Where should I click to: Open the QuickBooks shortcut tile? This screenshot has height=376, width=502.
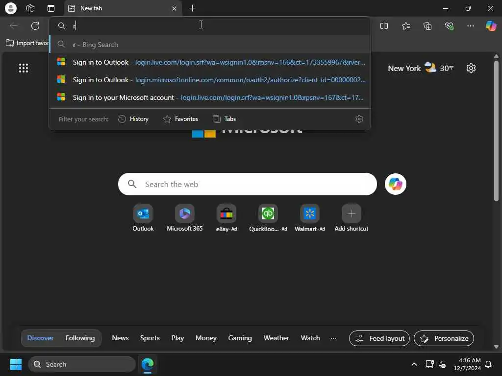coord(268,218)
